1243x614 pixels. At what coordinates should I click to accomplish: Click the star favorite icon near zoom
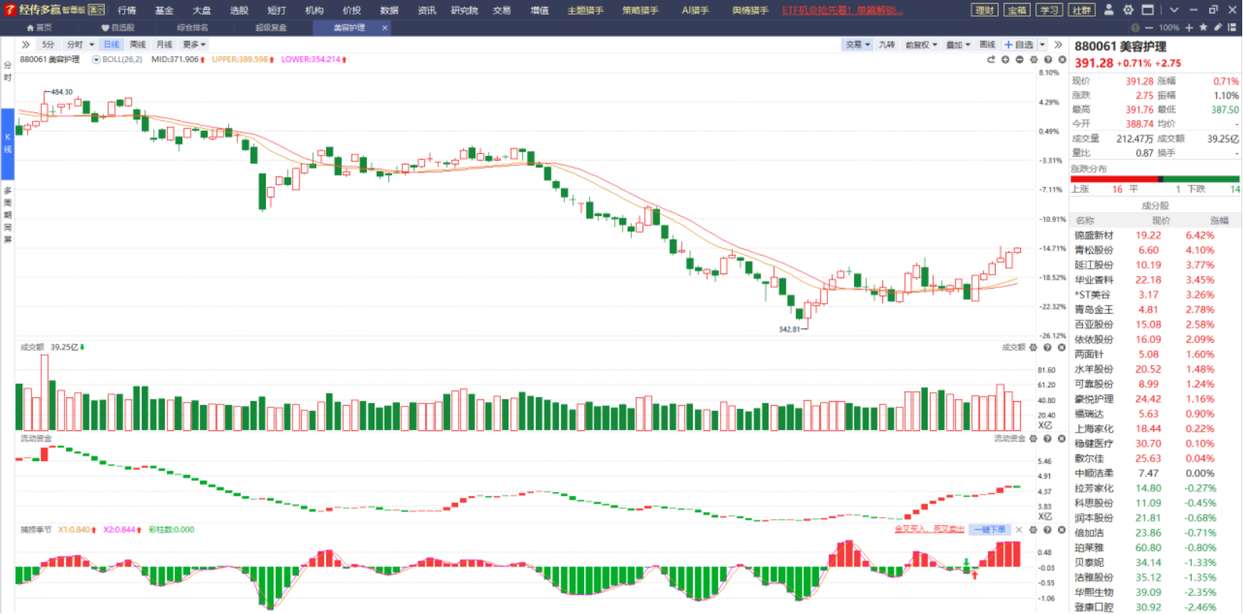pos(1203,28)
